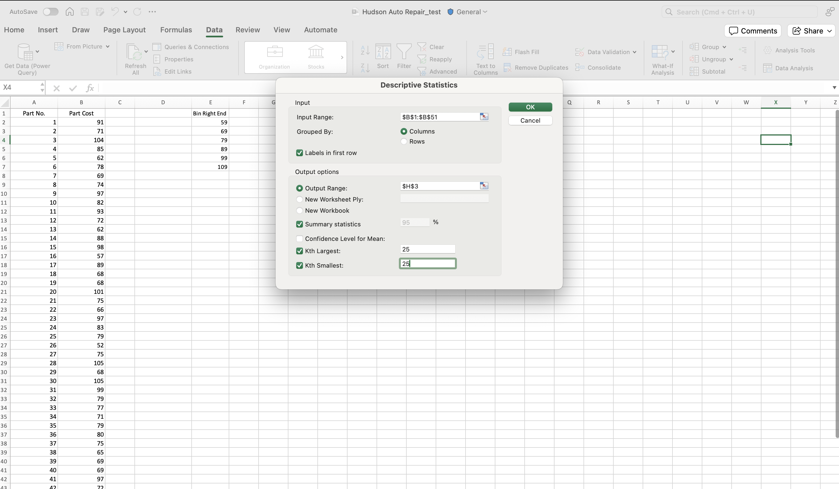839x489 pixels.
Task: Click the Undo arrow icon
Action: 115,12
